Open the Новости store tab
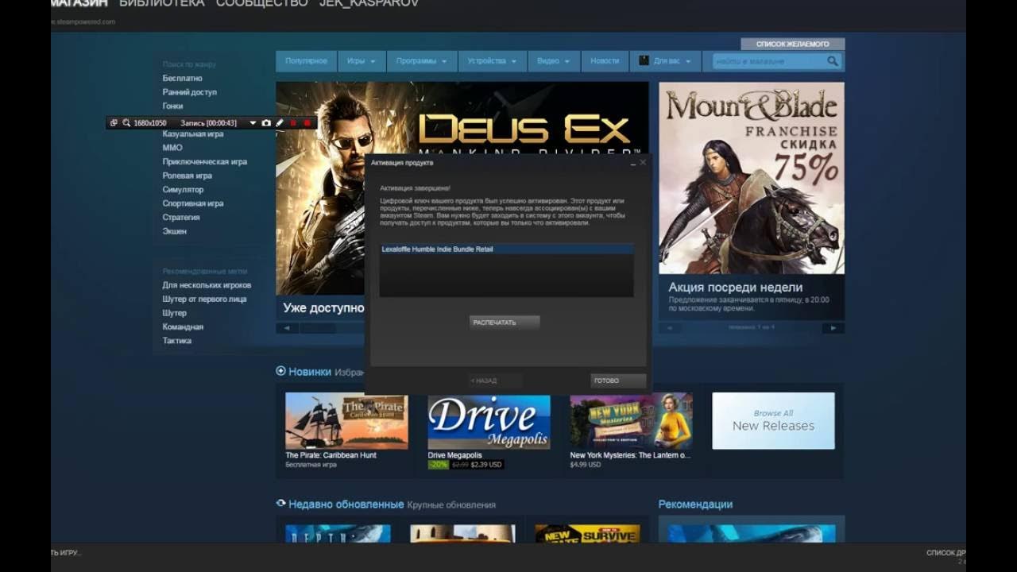The height and width of the screenshot is (572, 1017). click(x=605, y=61)
